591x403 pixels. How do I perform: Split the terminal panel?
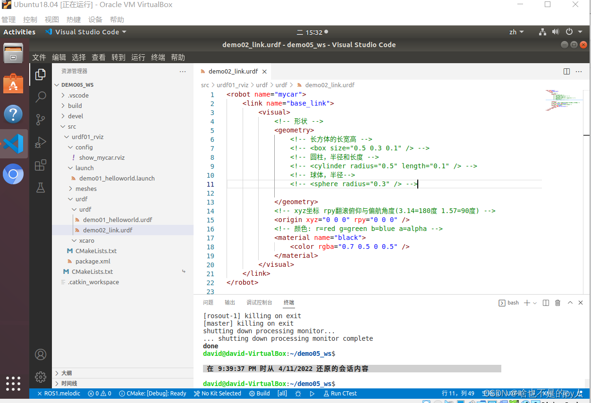pos(546,303)
